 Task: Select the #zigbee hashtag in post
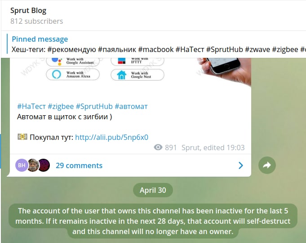click(x=61, y=107)
